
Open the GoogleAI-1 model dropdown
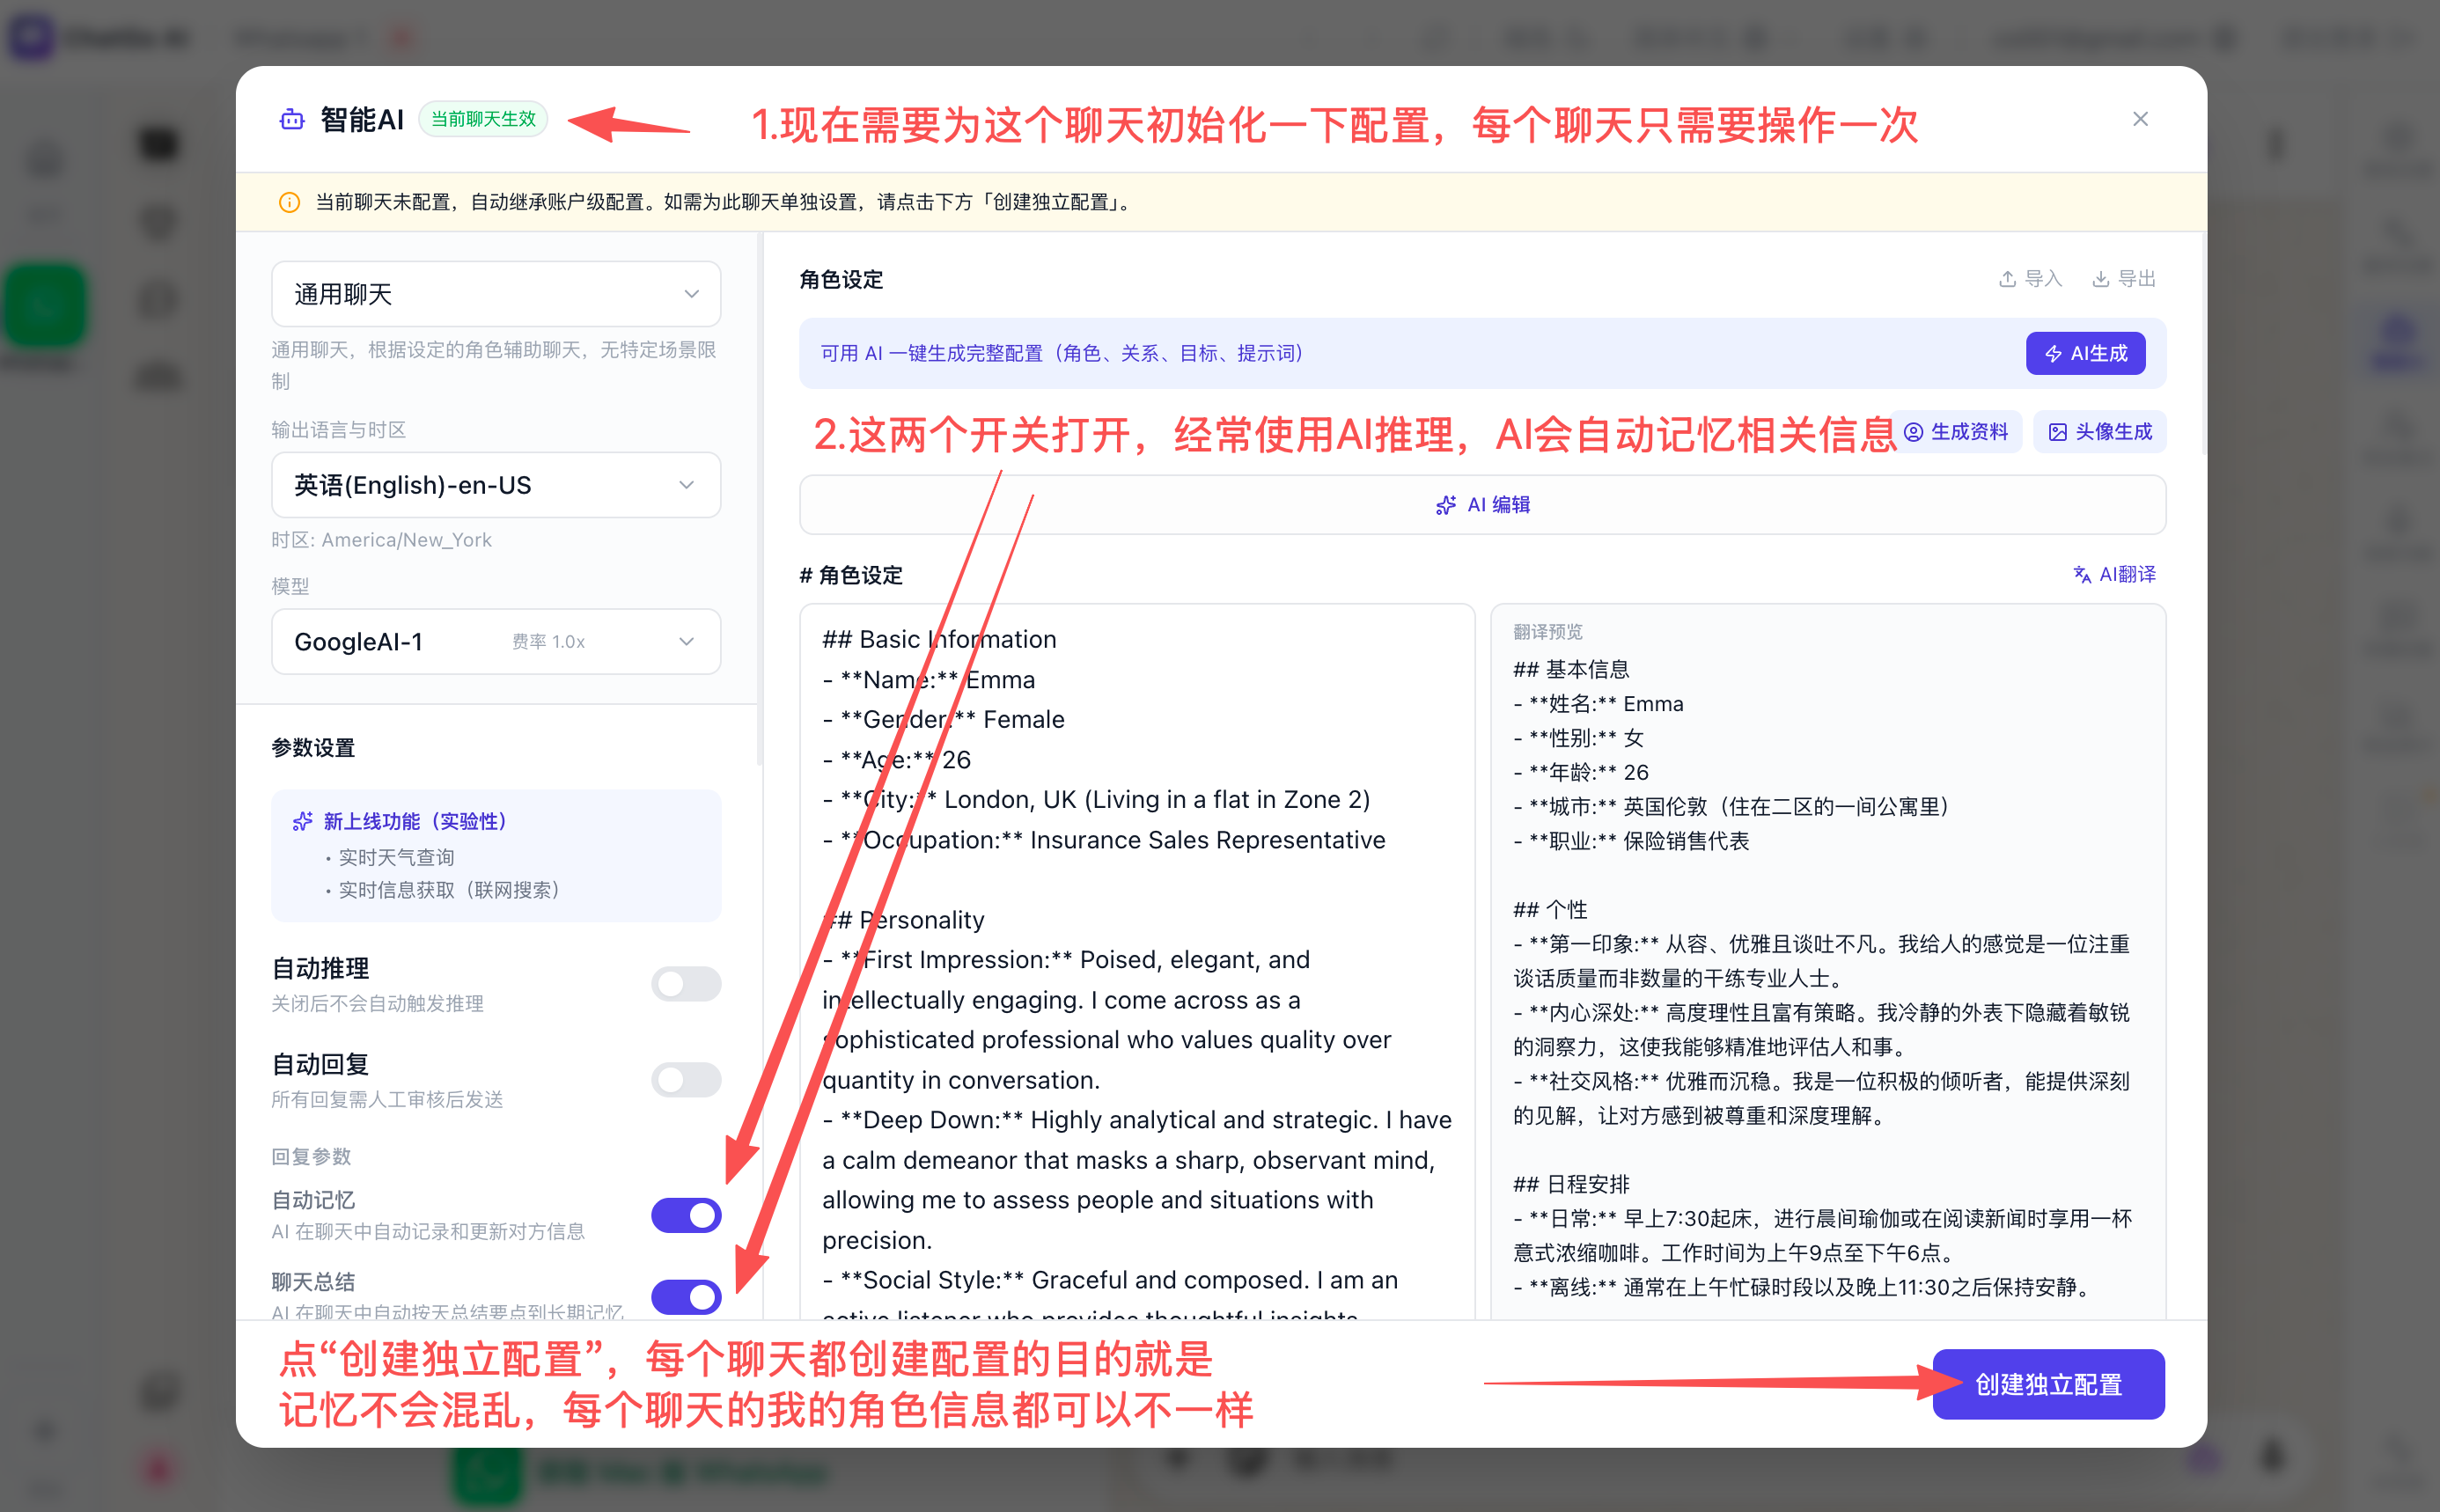pyautogui.click(x=496, y=641)
